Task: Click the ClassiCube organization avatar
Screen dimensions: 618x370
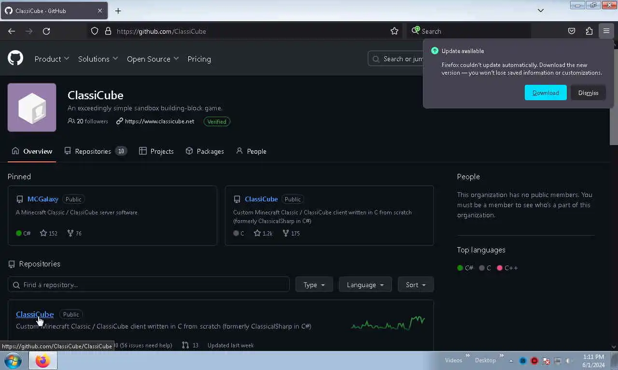Action: pyautogui.click(x=32, y=107)
